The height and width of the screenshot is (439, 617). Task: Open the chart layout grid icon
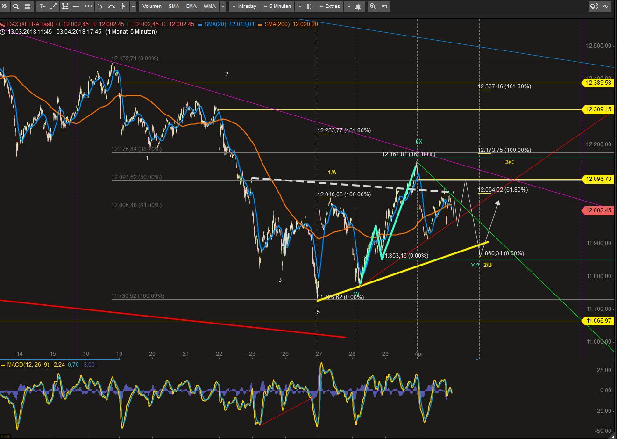(28, 7)
